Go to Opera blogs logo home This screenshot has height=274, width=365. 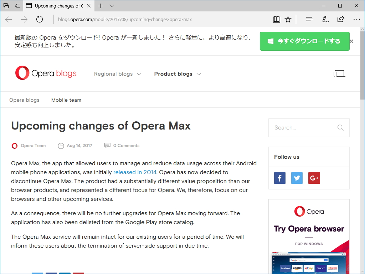point(46,73)
